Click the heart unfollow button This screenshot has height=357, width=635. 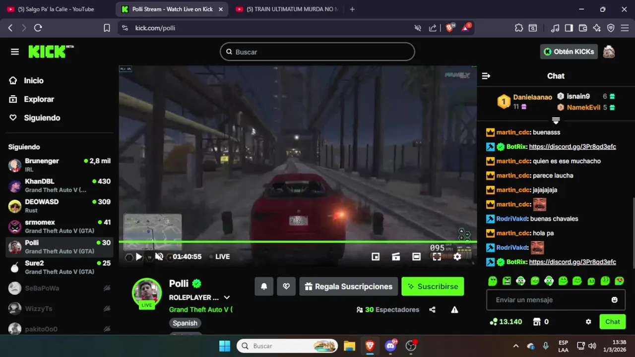286,286
